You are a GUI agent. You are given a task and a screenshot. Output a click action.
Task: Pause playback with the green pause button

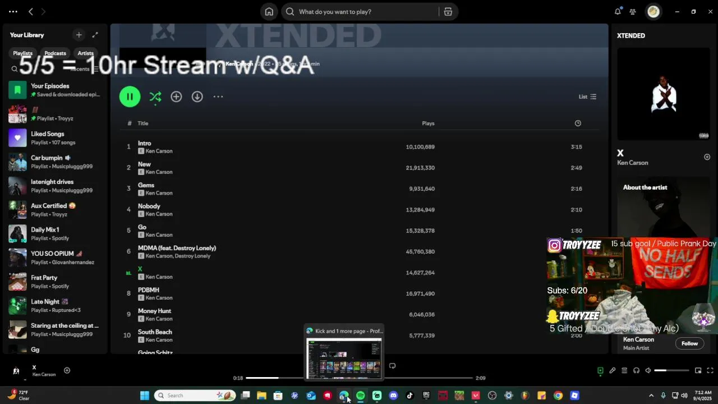tap(130, 97)
